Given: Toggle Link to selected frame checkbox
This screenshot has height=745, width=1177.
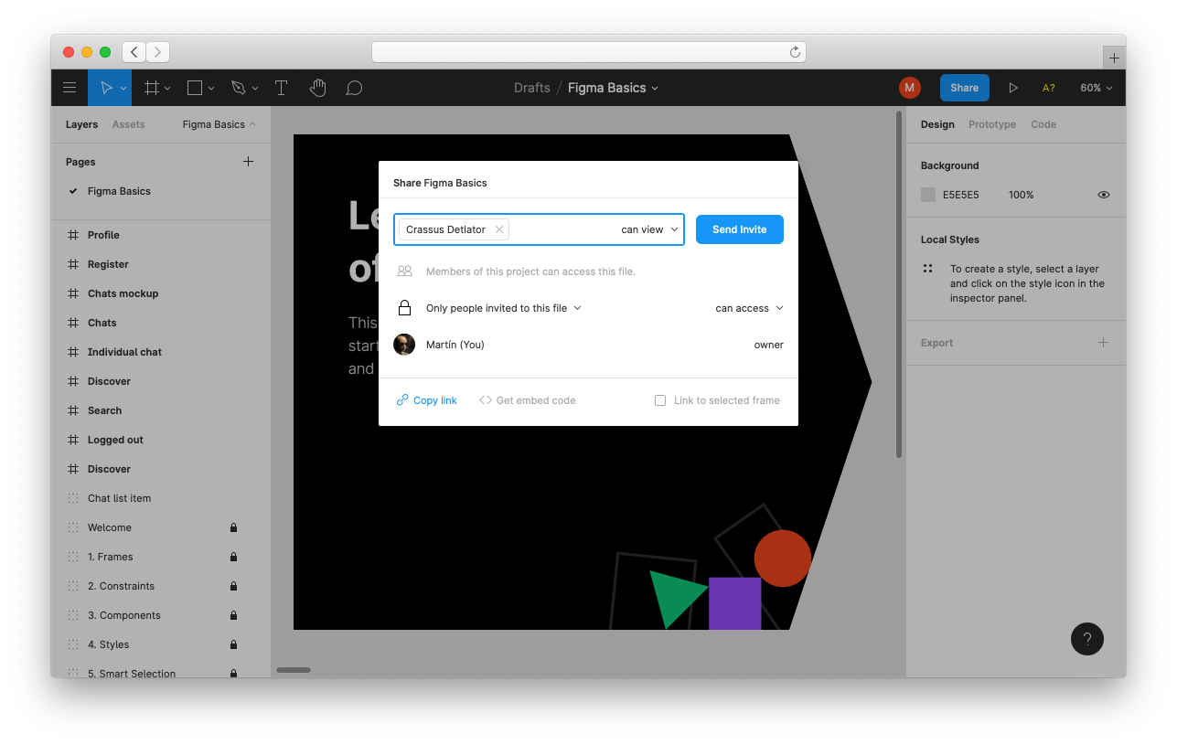Looking at the screenshot, I should [x=660, y=400].
